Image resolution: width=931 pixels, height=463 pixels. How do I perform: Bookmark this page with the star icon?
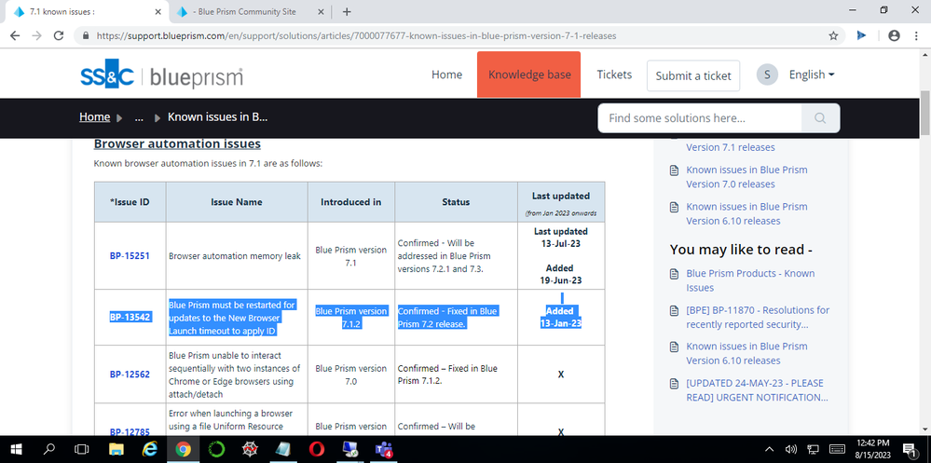pos(833,35)
